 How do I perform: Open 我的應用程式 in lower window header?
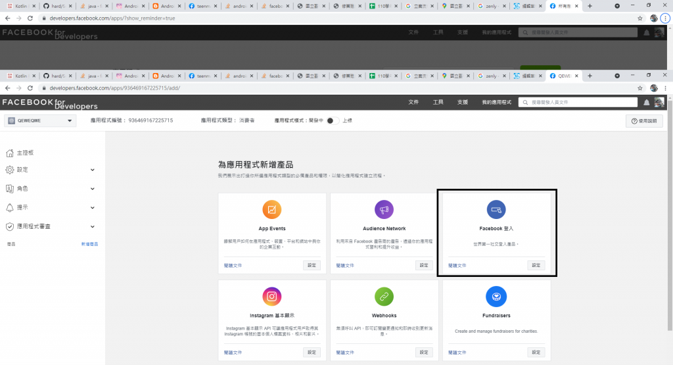(x=496, y=102)
